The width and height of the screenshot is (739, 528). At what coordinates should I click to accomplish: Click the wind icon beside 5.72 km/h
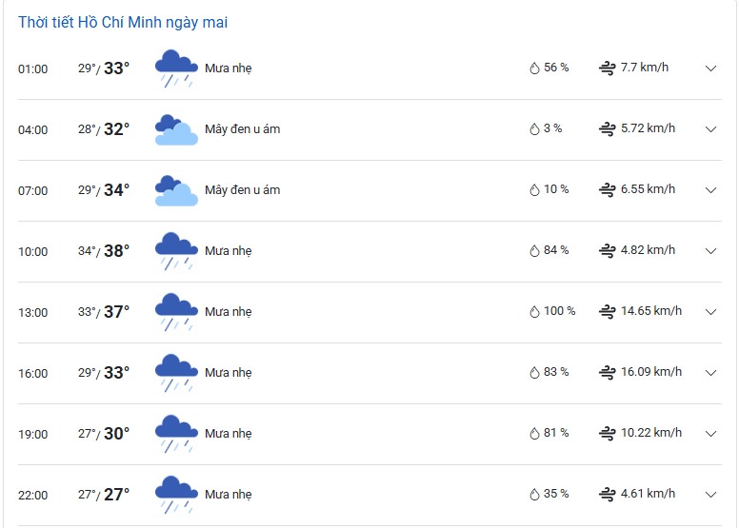[x=607, y=128]
